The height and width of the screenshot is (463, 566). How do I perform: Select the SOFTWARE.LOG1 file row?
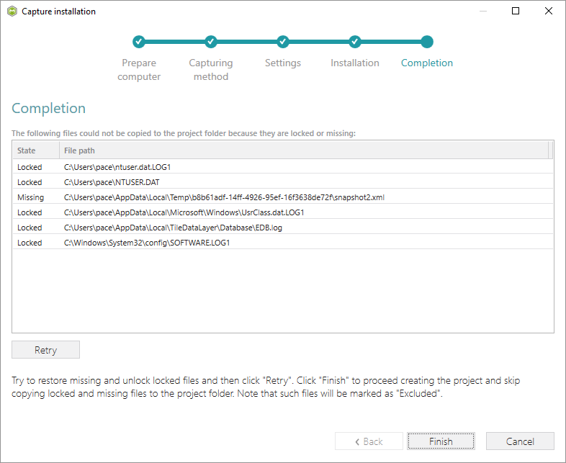pyautogui.click(x=282, y=243)
